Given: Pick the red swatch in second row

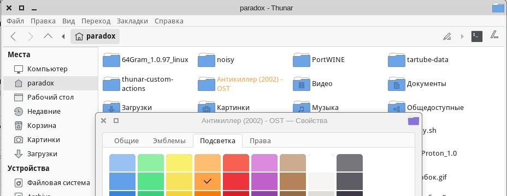Looking at the screenshot, I should [x=236, y=181].
